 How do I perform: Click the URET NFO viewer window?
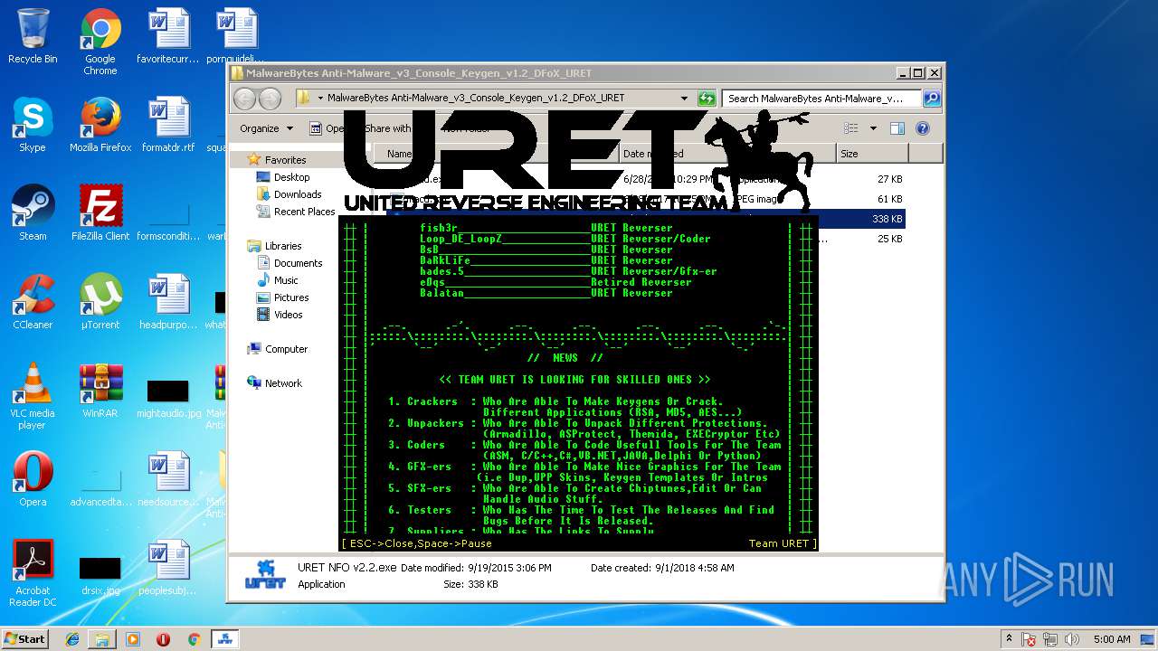click(x=578, y=382)
